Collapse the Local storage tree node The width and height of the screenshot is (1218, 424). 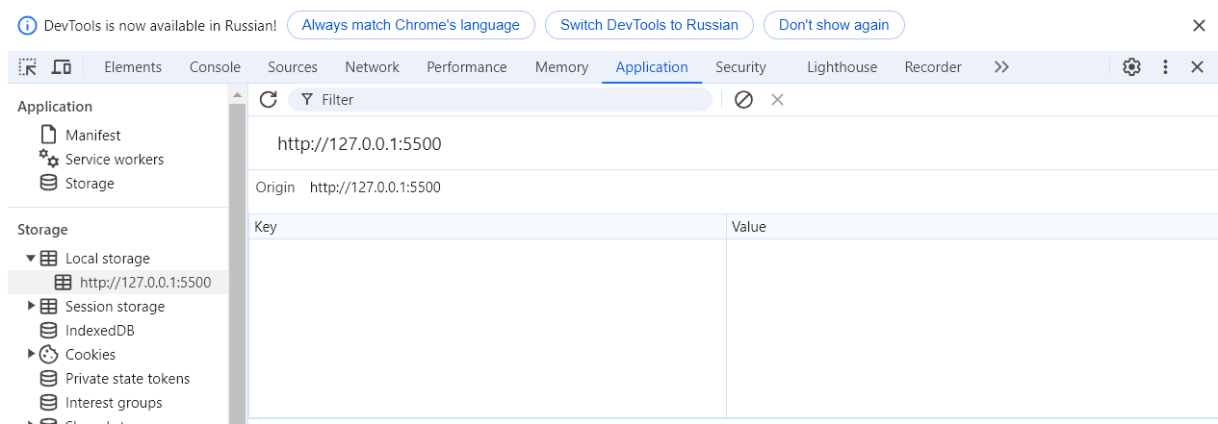pos(31,259)
